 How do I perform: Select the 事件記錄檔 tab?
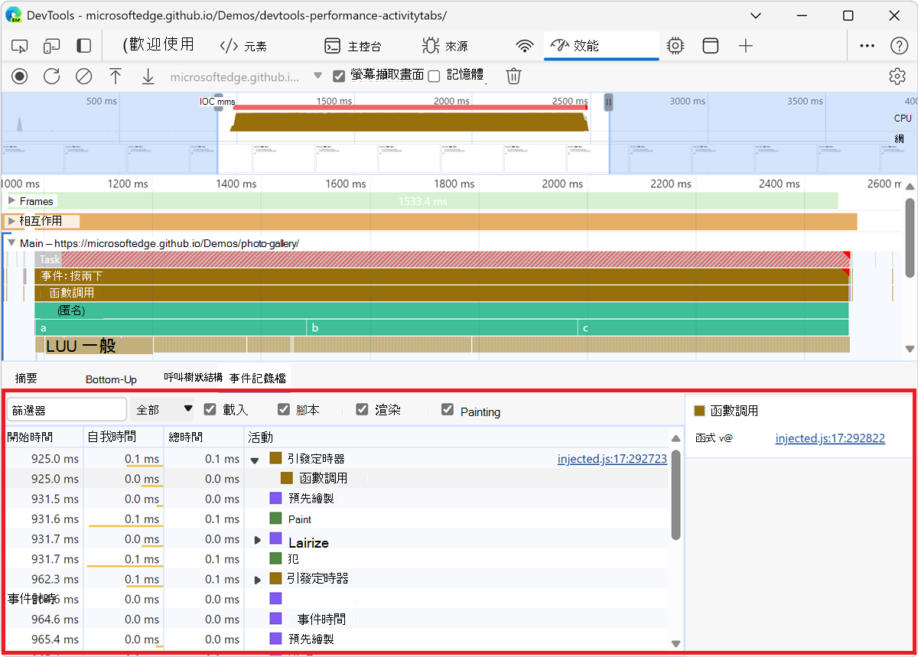[257, 378]
